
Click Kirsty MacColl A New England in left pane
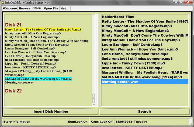pos(32,37)
